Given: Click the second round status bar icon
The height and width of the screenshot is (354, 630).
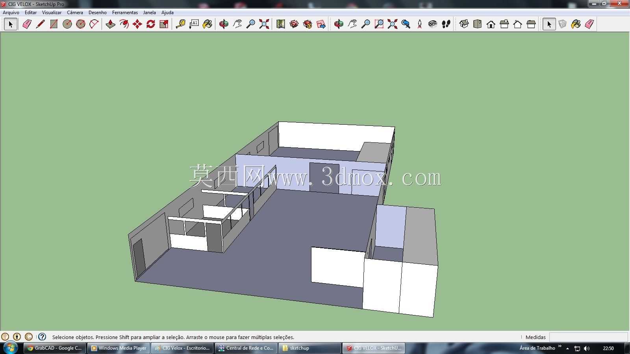Looking at the screenshot, I should coord(17,337).
